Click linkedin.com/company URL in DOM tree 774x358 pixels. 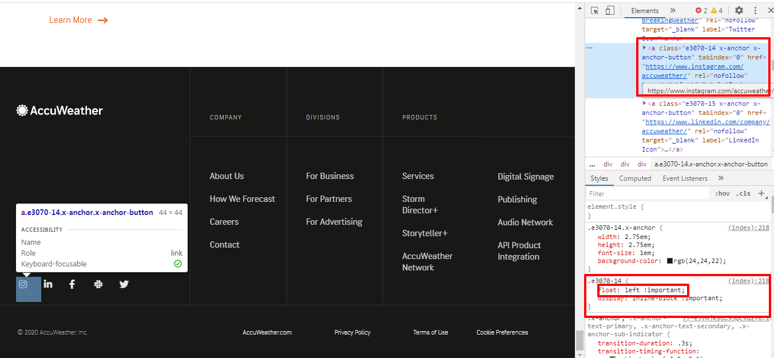[x=707, y=122]
